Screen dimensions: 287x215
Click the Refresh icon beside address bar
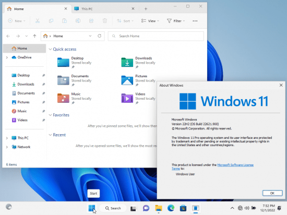[x=99, y=36]
